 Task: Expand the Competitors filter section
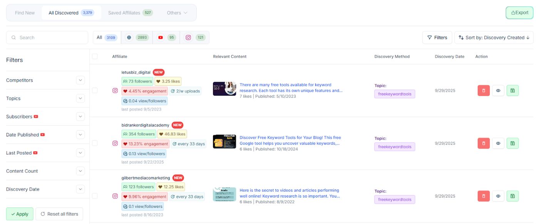[x=80, y=80]
